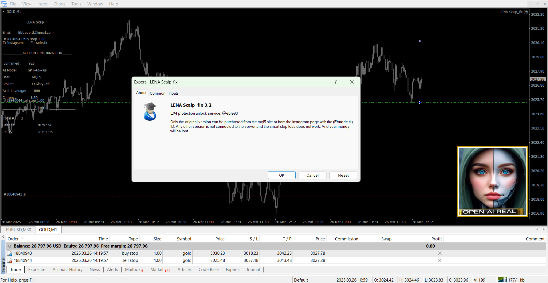548x283 pixels.
Task: Sort orders by the Time column header
Action: pyautogui.click(x=79, y=239)
